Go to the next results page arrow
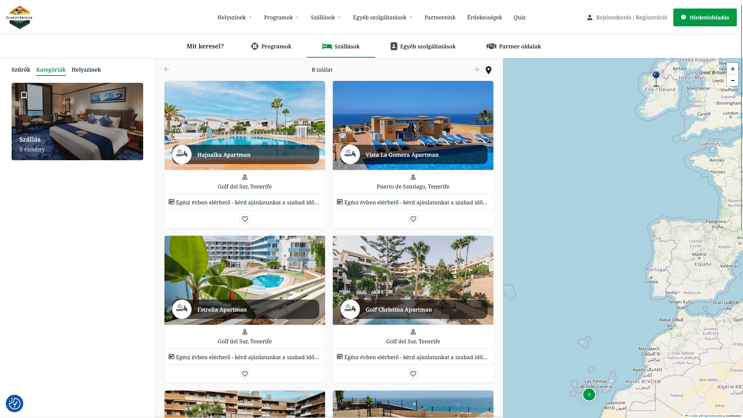743x418 pixels. (476, 69)
